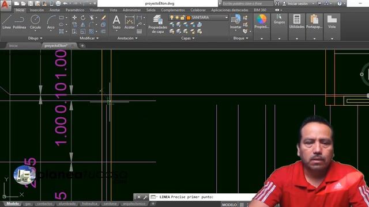
Task: Insert a Table from Anotación panel
Action: point(140,31)
